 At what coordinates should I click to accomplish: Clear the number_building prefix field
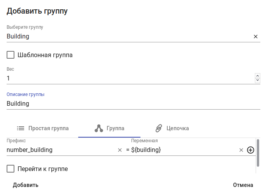coord(120,150)
